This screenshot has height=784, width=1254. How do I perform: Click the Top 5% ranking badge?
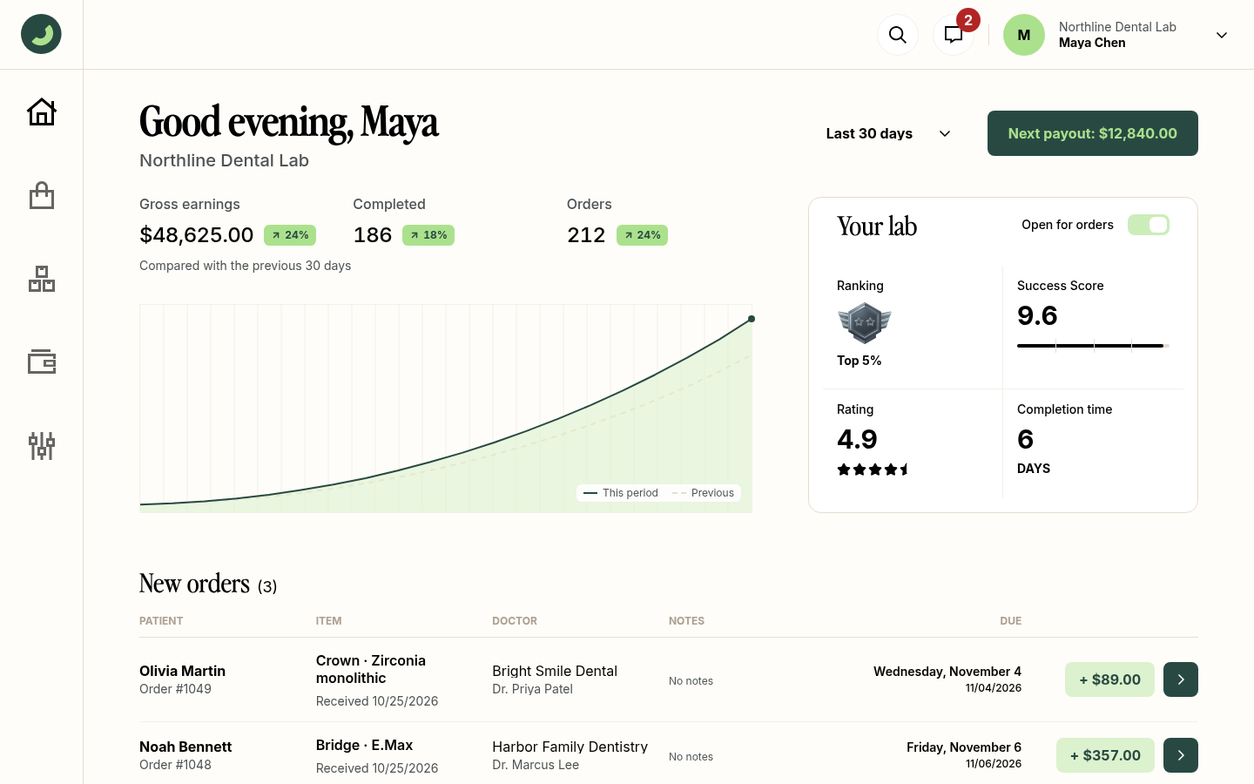point(864,323)
